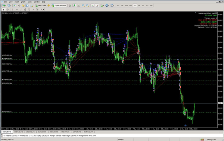Open the Profiles toolbar icon
224x141 pixels.
coord(9,6)
